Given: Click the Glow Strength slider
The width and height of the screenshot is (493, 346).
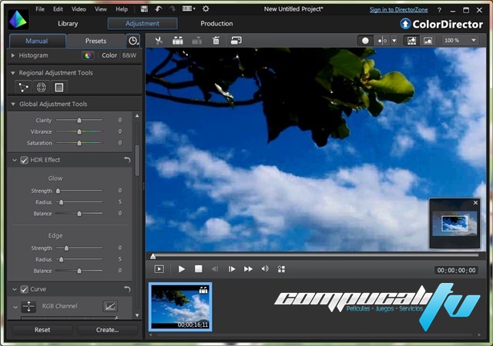Looking at the screenshot, I should tap(79, 191).
